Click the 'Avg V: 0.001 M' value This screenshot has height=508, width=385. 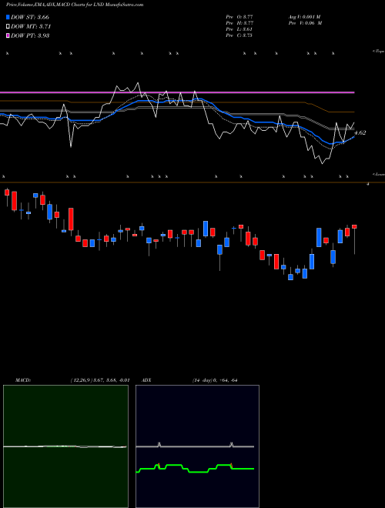coord(304,17)
